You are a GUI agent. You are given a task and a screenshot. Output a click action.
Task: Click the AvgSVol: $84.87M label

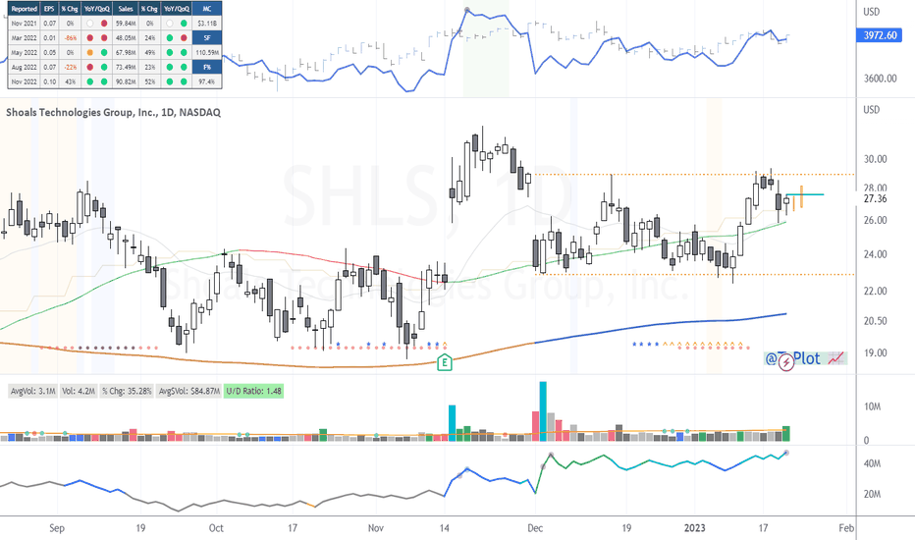pyautogui.click(x=189, y=391)
